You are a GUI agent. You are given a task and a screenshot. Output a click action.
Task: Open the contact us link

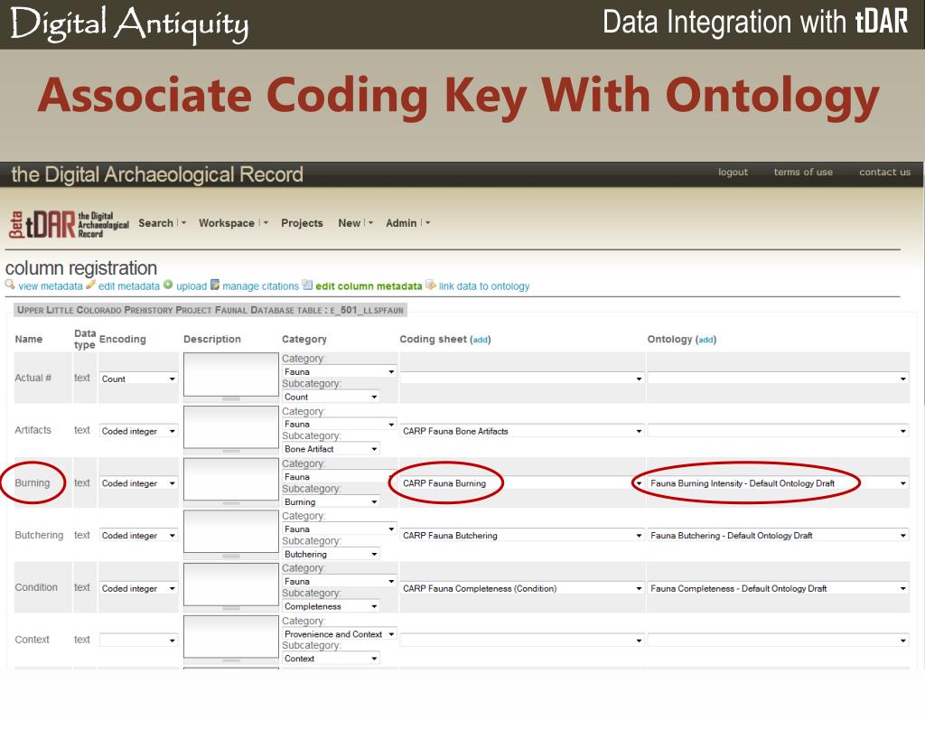pyautogui.click(x=884, y=172)
